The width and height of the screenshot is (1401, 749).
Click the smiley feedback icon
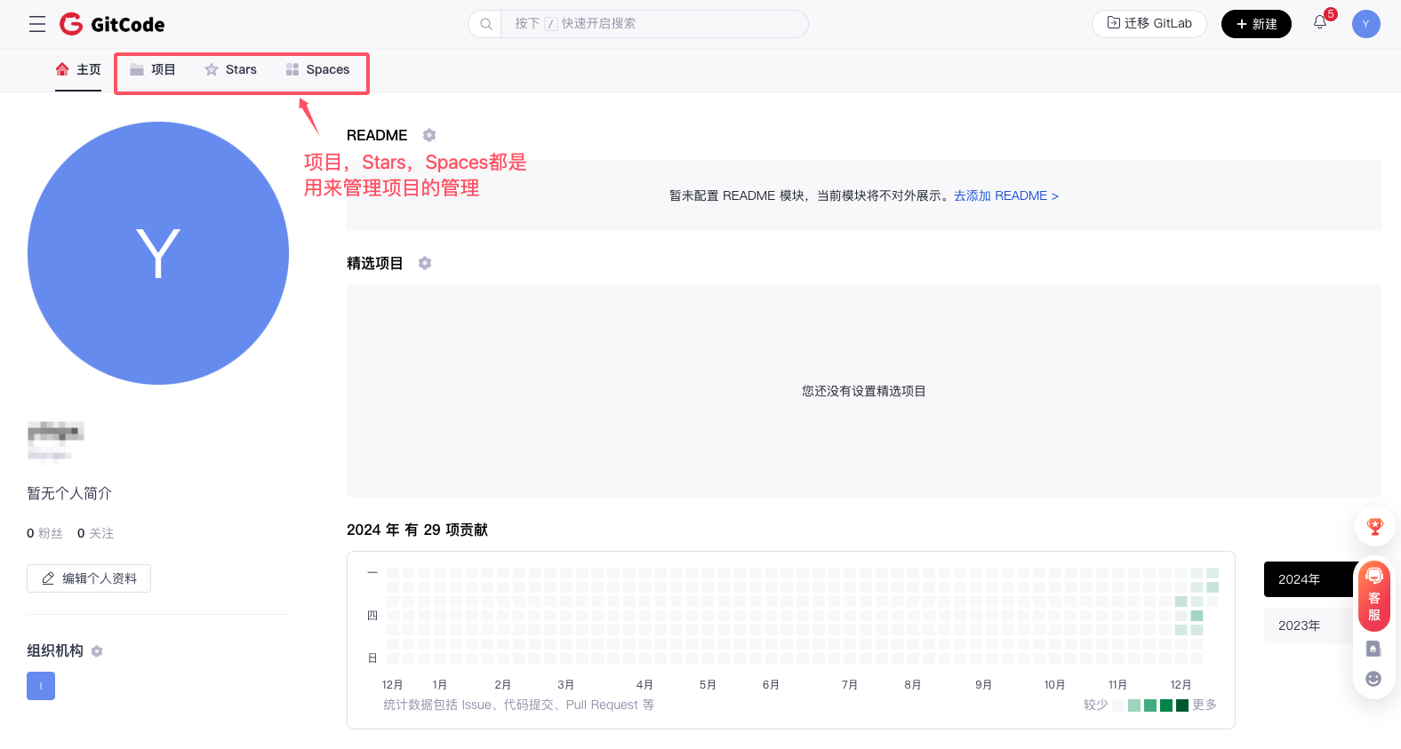pos(1373,679)
